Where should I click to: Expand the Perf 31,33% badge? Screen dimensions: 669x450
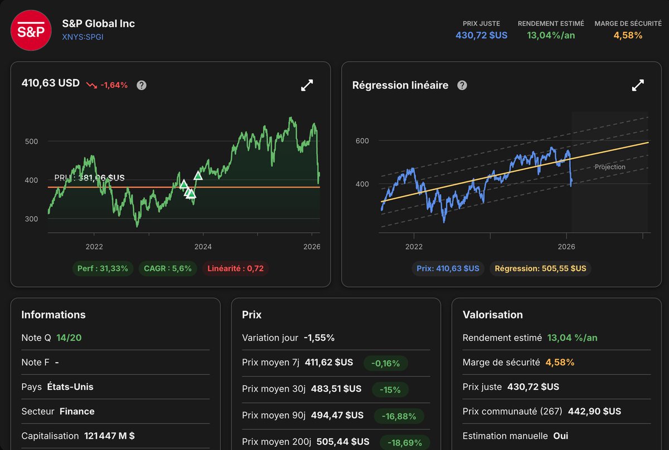tap(103, 268)
